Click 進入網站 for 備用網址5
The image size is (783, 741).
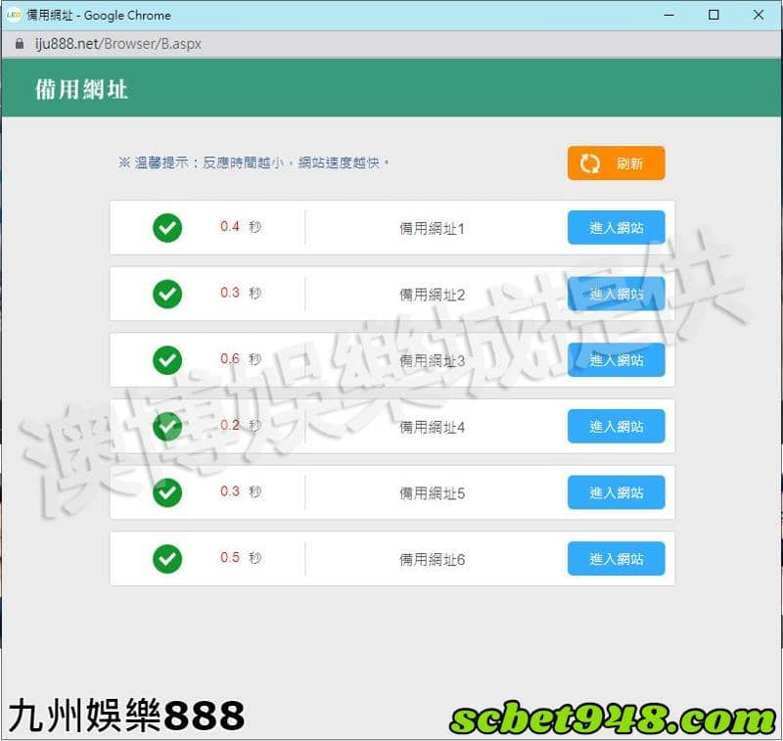pos(616,492)
